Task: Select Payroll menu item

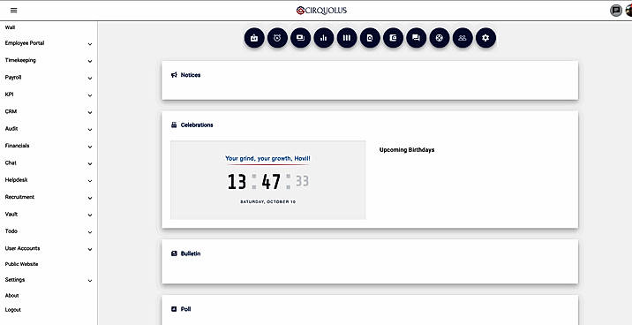Action: [x=13, y=78]
